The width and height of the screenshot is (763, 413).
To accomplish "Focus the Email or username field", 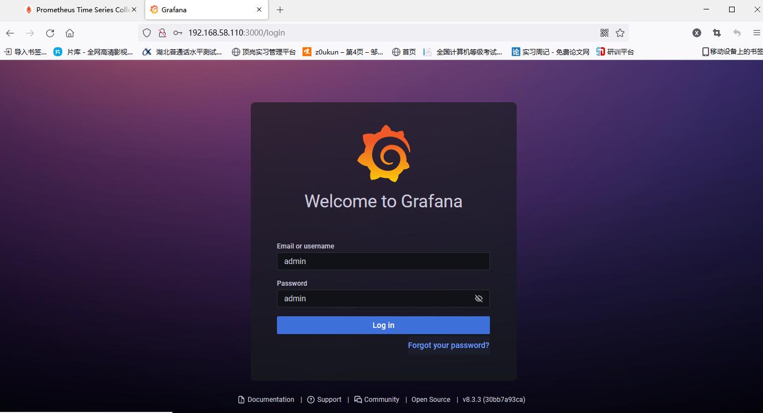I will click(x=383, y=261).
